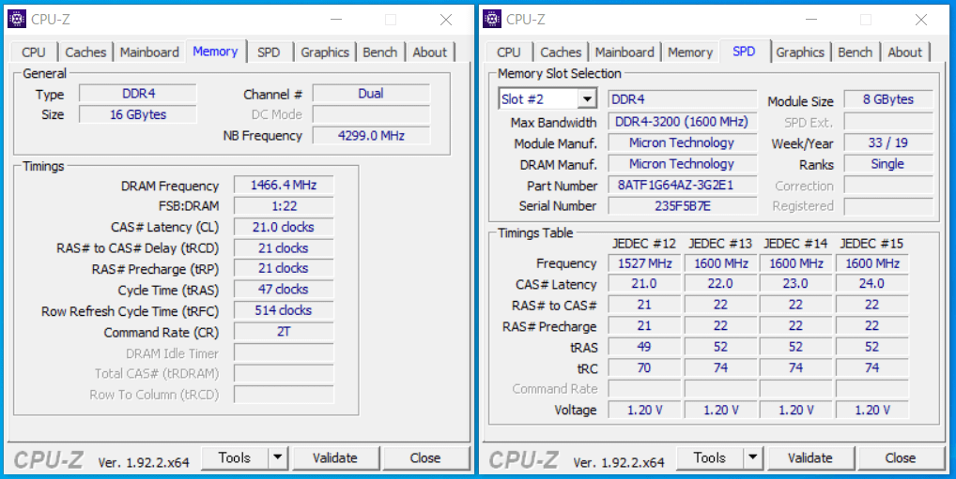The width and height of the screenshot is (956, 479).
Task: Minimize the left CPU-Z window
Action: 336,20
